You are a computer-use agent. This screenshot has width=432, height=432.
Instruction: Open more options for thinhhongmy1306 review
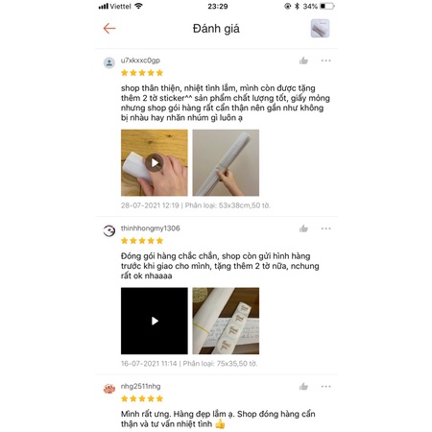point(325,228)
